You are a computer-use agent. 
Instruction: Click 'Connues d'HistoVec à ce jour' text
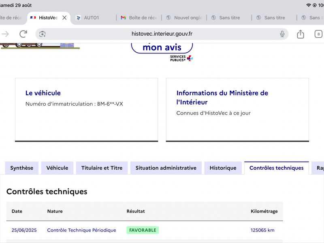pos(213,113)
